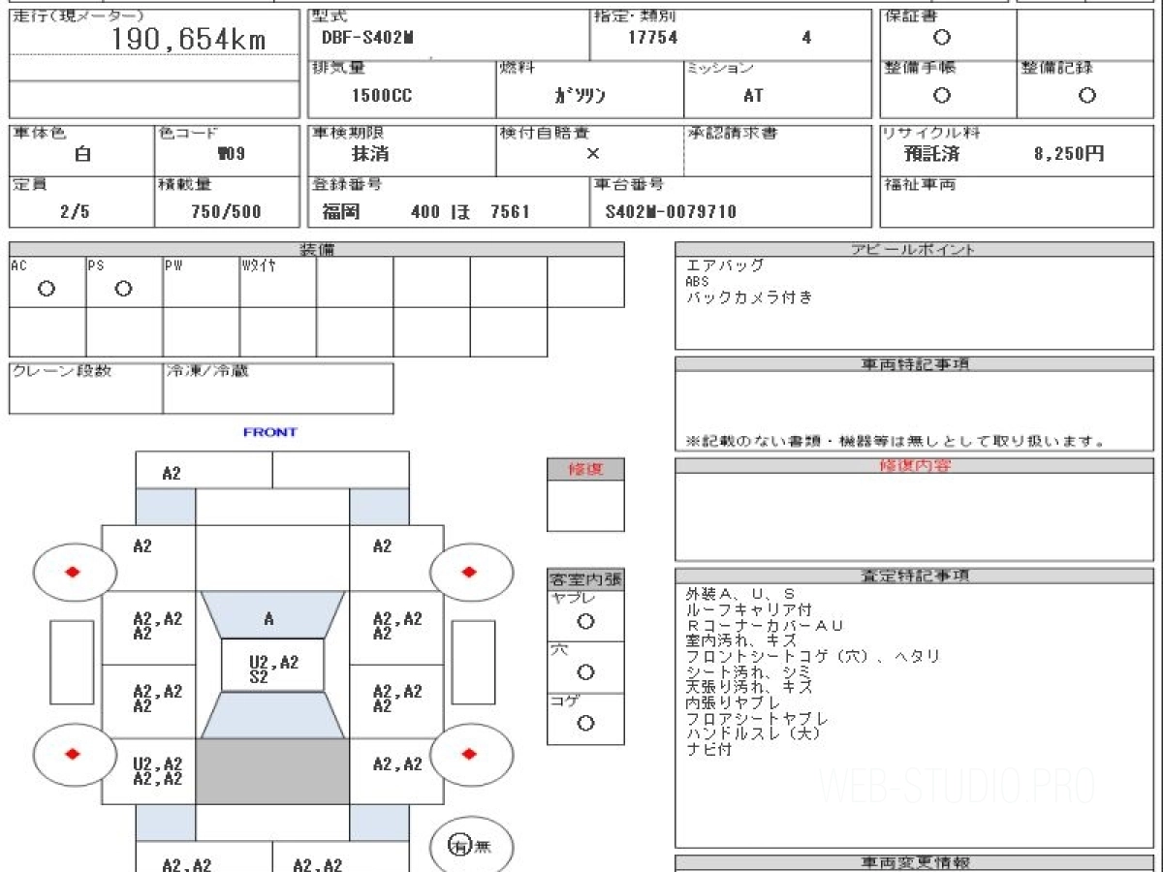
Task: Click the 車検期限 value 抹消
Action: pyautogui.click(x=370, y=153)
